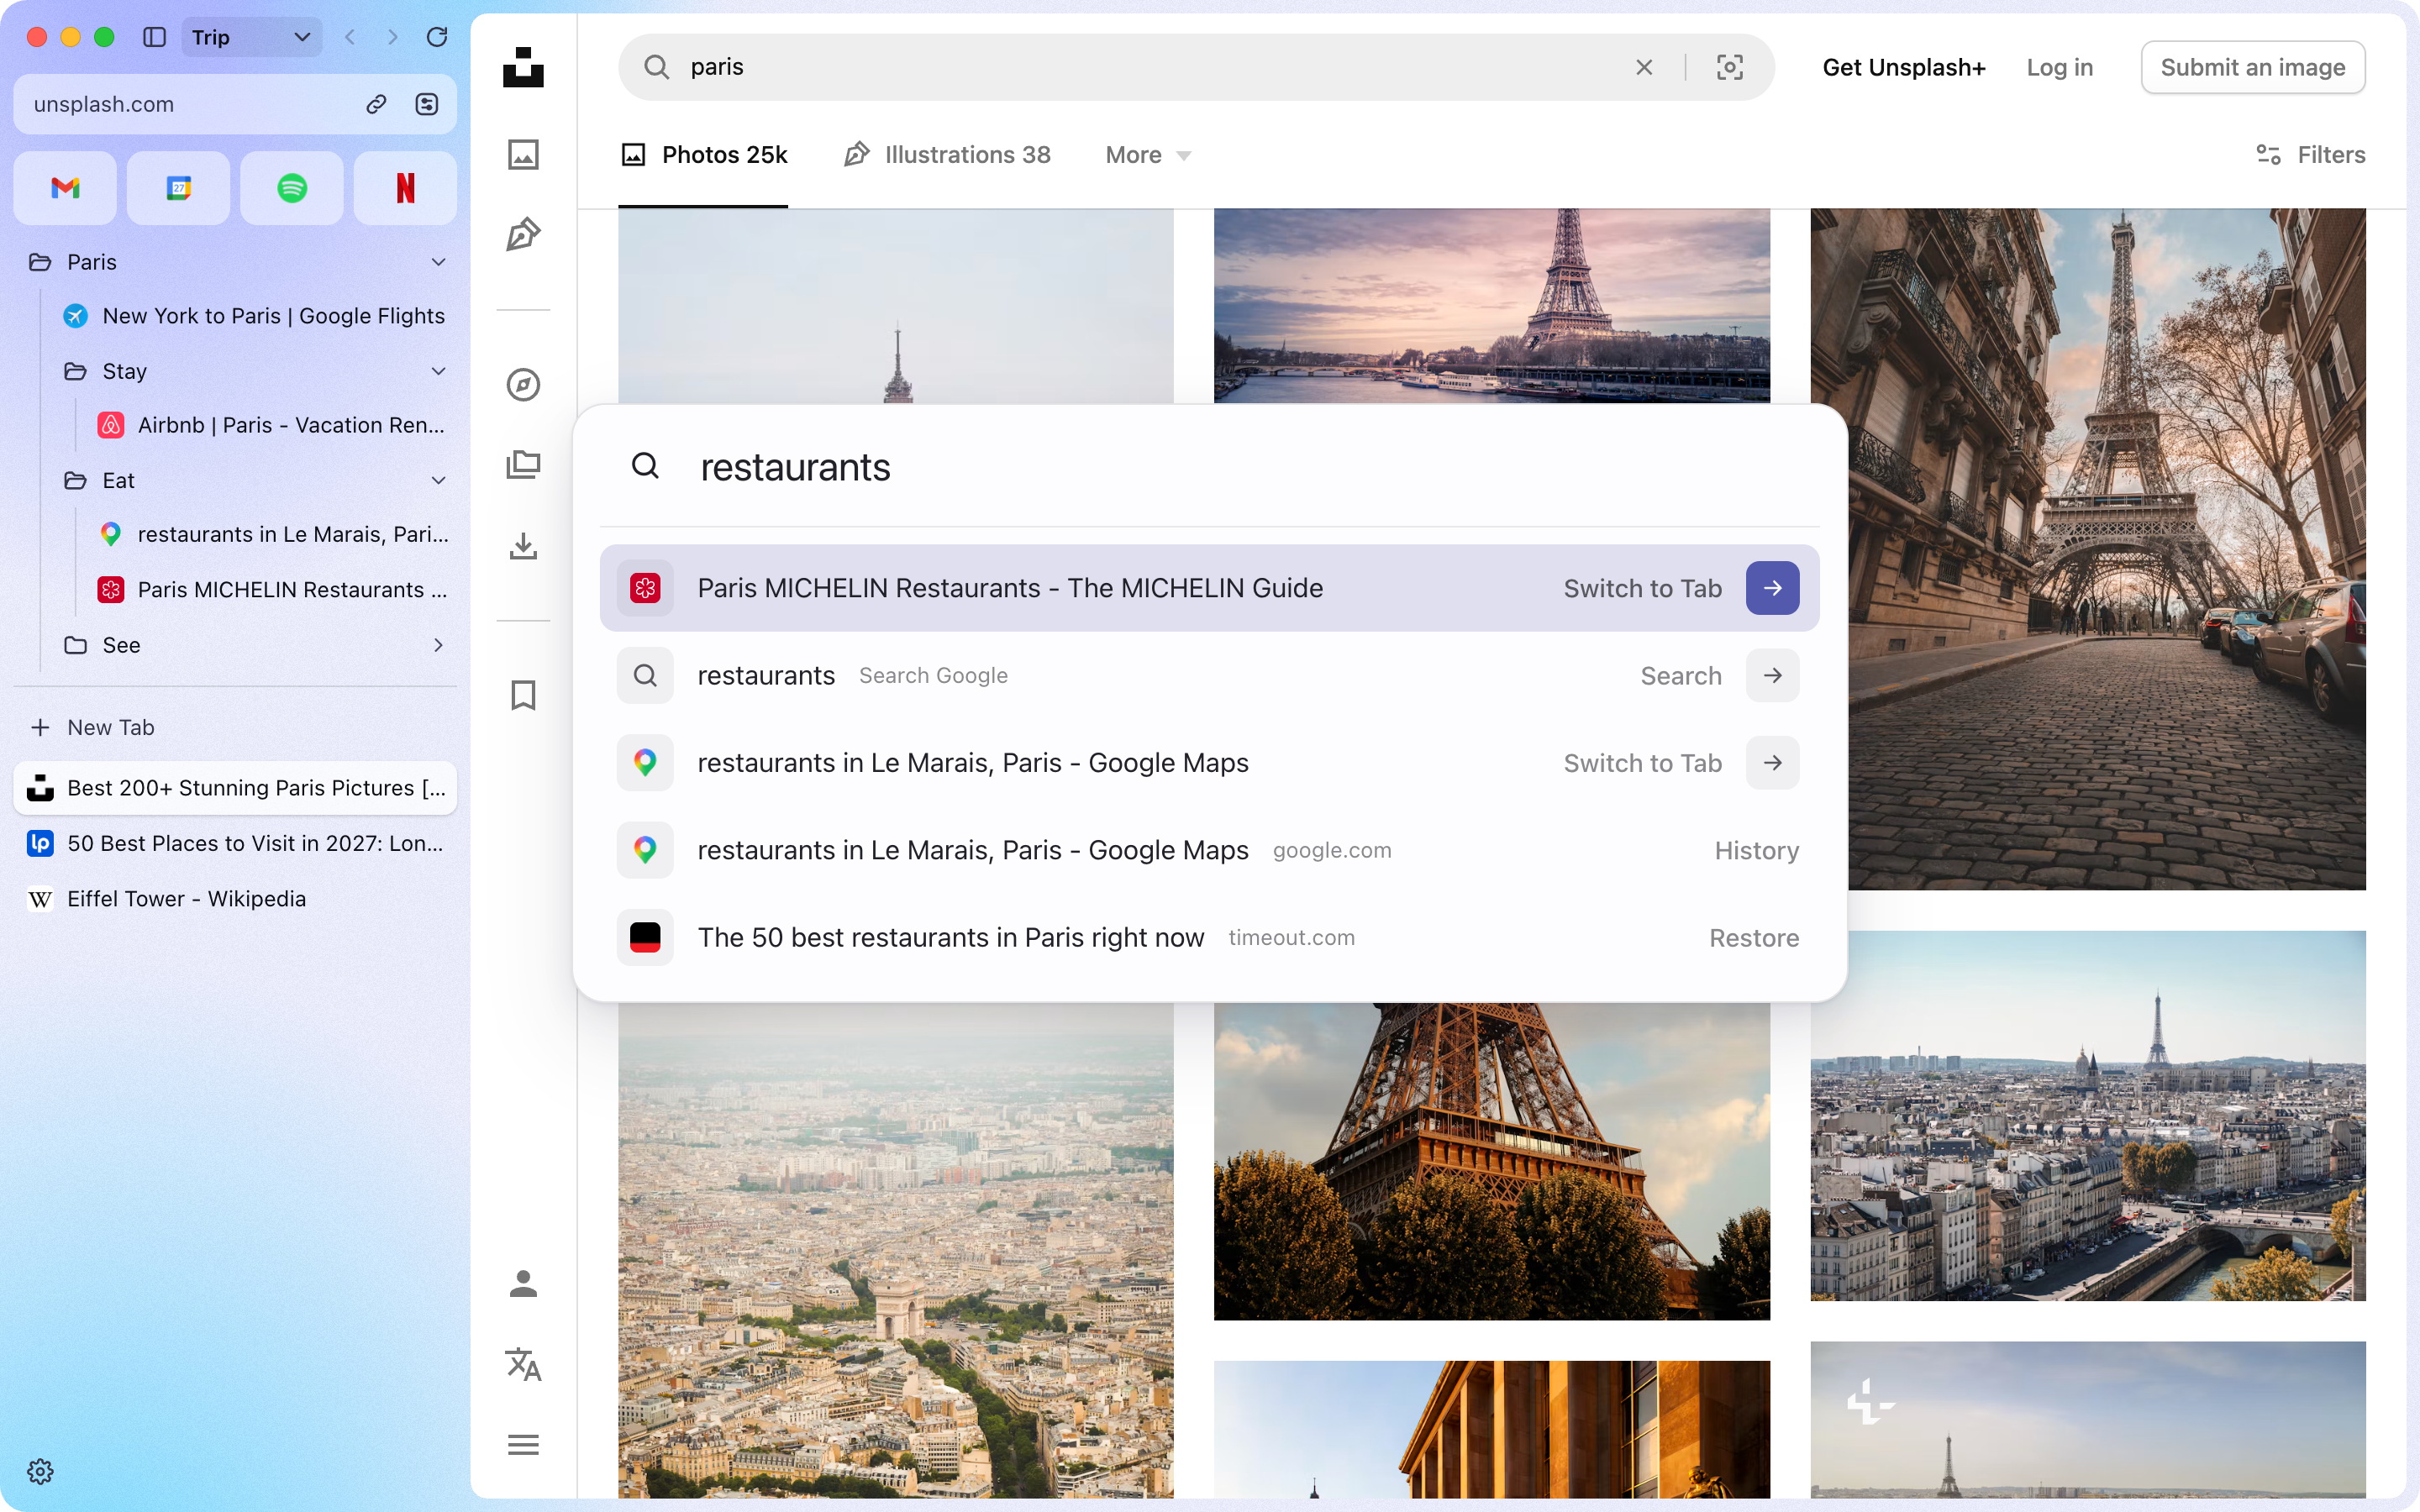Open the Unsplash profile person icon
The width and height of the screenshot is (2420, 1512).
pyautogui.click(x=523, y=1283)
